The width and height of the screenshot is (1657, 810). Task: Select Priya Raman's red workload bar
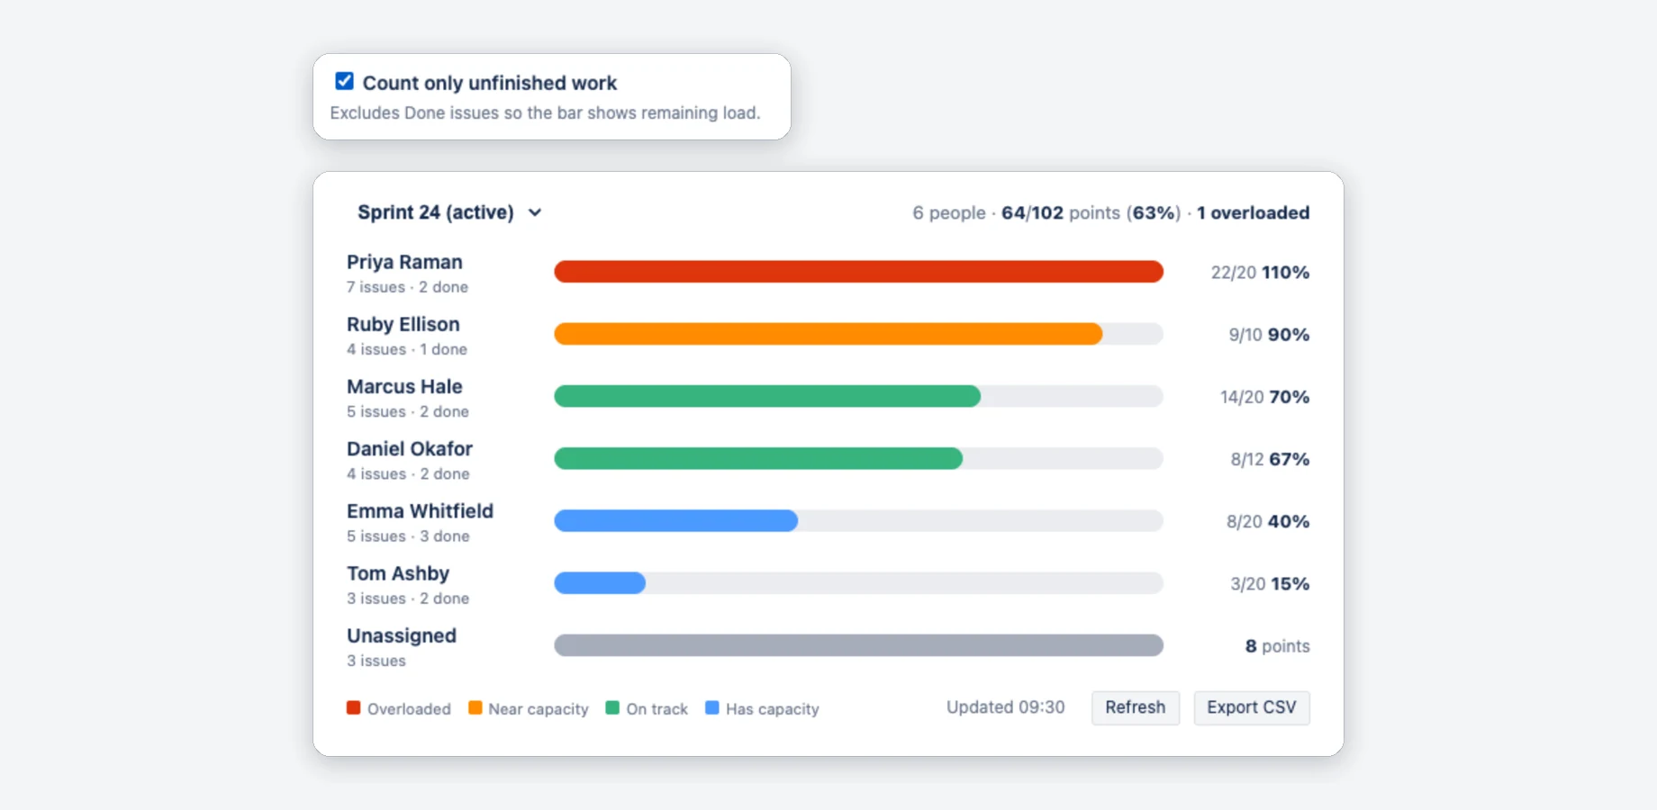[x=858, y=272]
